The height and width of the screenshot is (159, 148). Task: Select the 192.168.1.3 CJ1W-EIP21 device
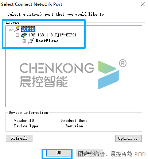pos(52,35)
